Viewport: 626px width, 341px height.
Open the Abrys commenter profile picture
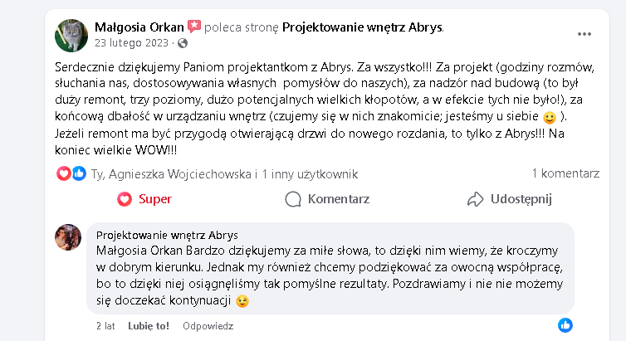point(68,237)
